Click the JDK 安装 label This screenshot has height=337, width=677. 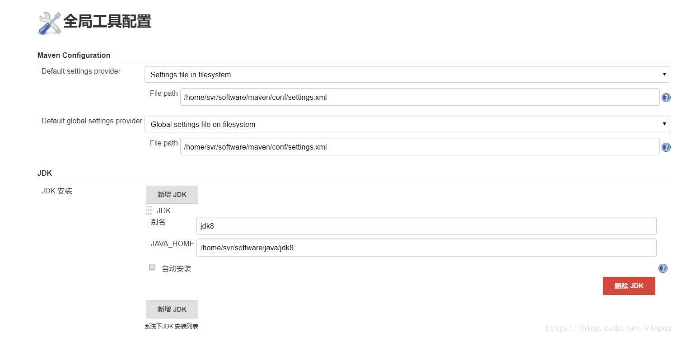pos(57,191)
